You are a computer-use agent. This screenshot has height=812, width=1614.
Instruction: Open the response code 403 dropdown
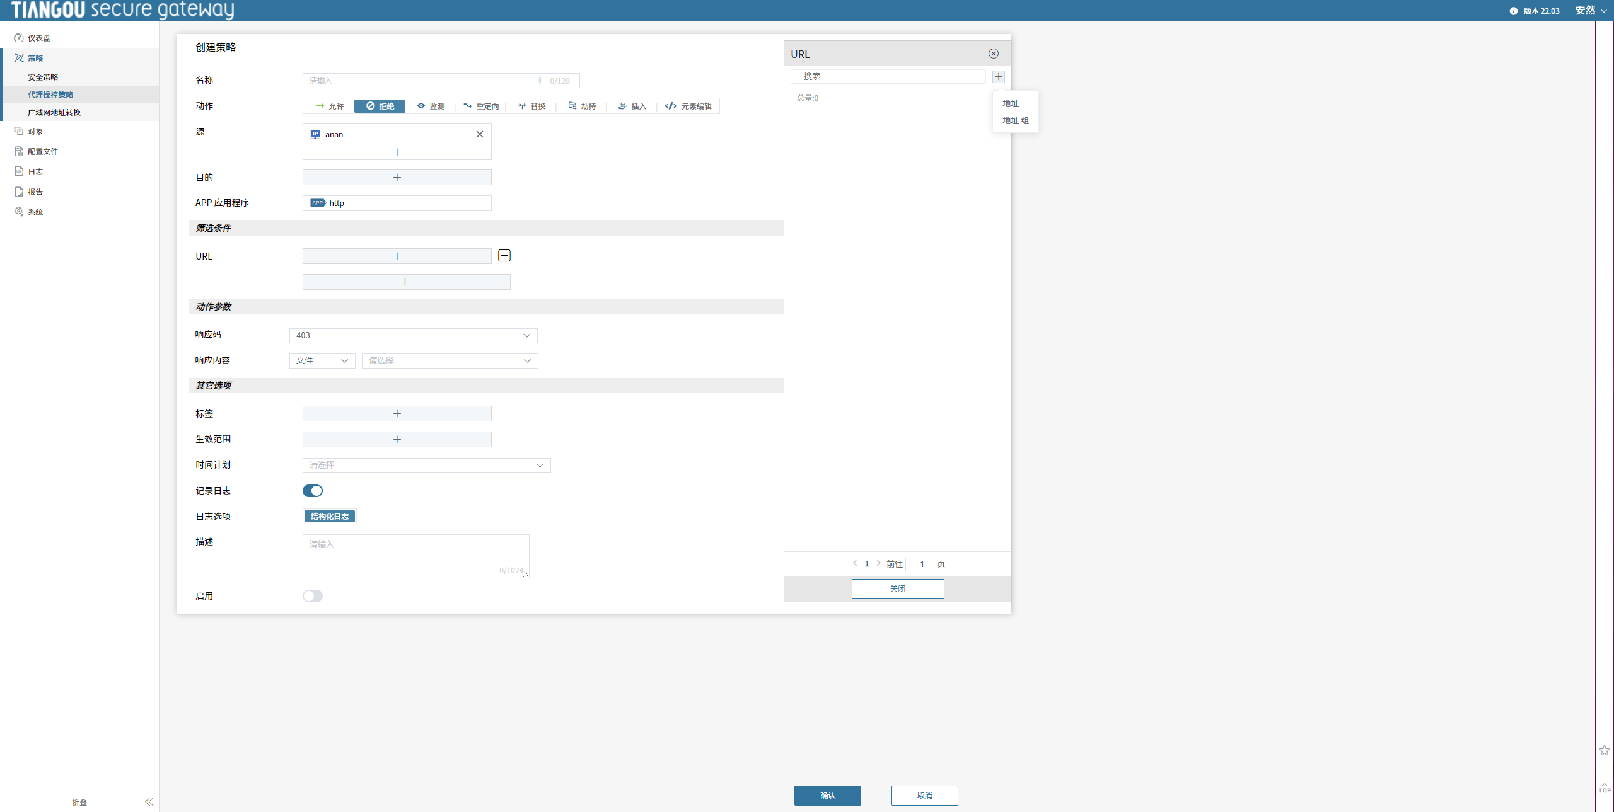tap(413, 336)
